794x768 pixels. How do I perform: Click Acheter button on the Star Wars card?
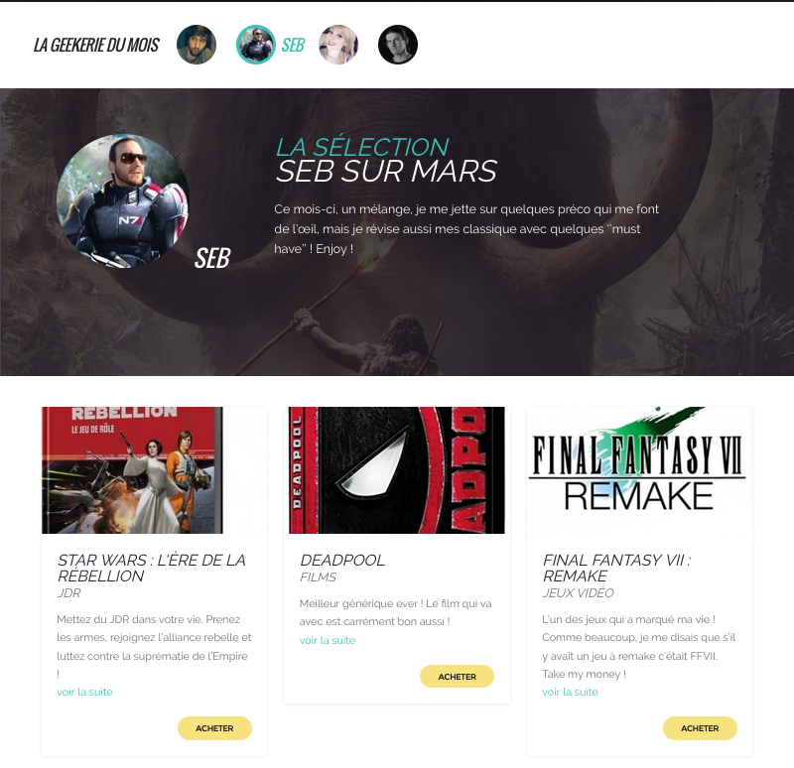tap(214, 728)
